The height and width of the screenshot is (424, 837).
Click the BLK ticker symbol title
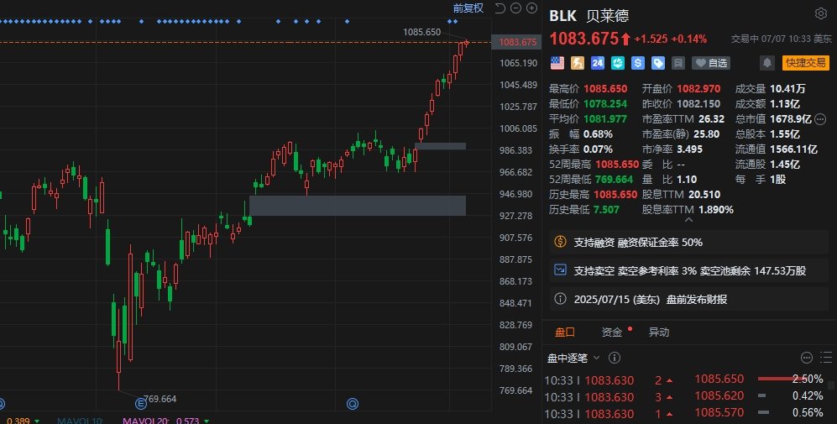pos(563,15)
